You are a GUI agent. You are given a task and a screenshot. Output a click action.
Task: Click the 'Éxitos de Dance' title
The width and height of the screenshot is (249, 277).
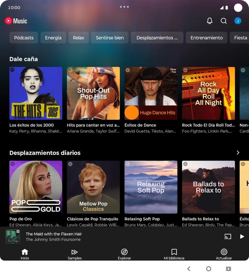click(140, 125)
